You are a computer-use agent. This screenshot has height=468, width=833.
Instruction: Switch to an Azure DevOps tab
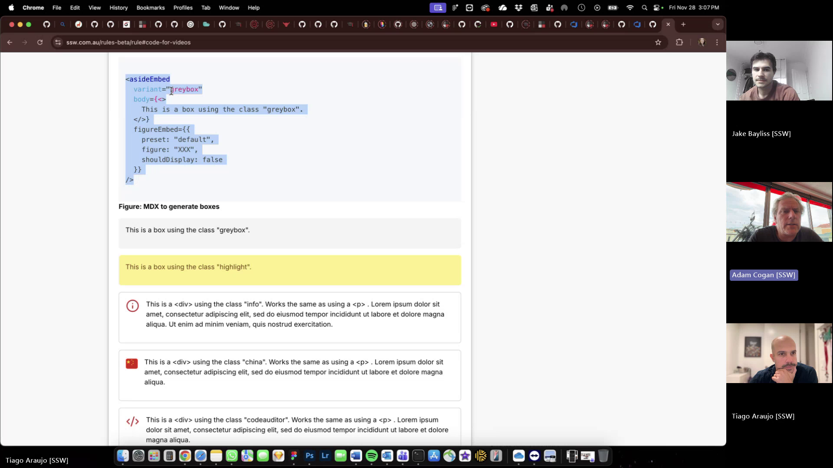[574, 25]
